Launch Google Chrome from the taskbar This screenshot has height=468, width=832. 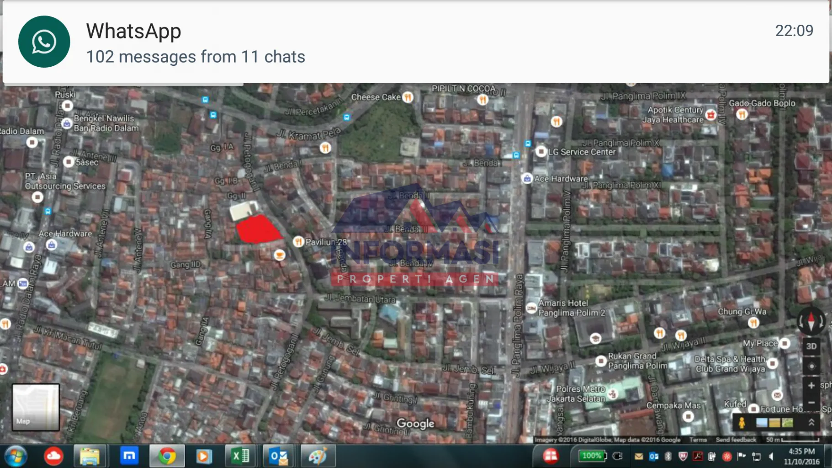(x=167, y=455)
